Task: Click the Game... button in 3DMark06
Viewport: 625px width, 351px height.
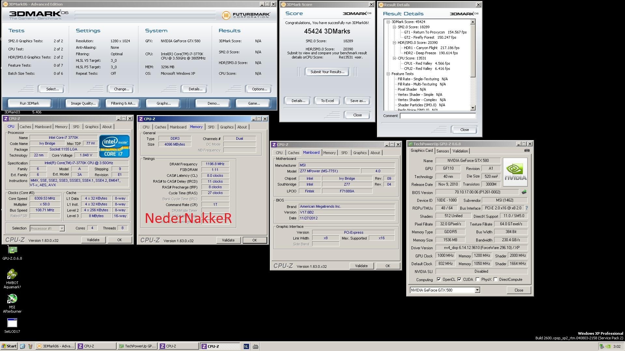Action: [254, 103]
